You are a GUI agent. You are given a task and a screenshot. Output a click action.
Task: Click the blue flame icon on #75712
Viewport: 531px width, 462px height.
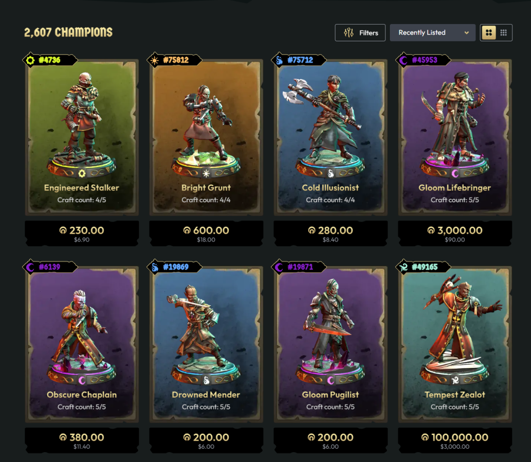pos(279,61)
